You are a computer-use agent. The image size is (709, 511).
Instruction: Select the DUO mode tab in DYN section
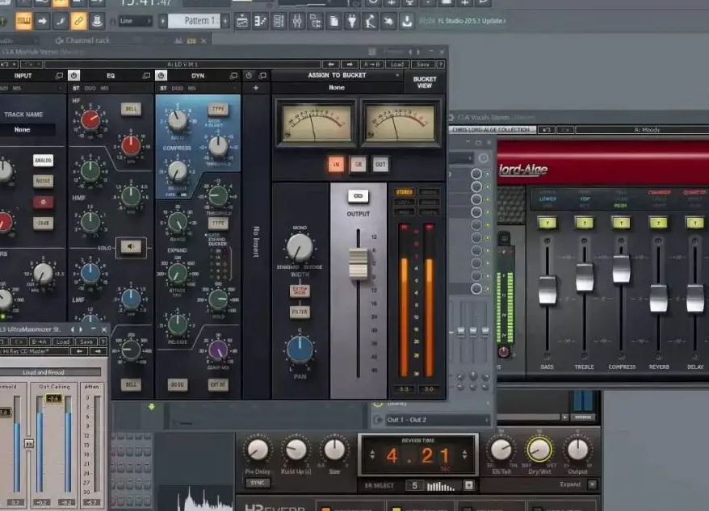178,88
